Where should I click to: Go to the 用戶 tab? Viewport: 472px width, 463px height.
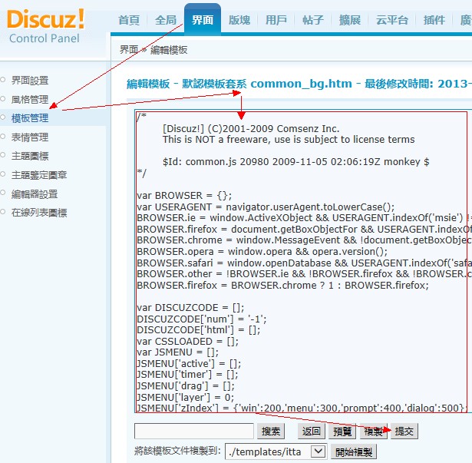(276, 20)
